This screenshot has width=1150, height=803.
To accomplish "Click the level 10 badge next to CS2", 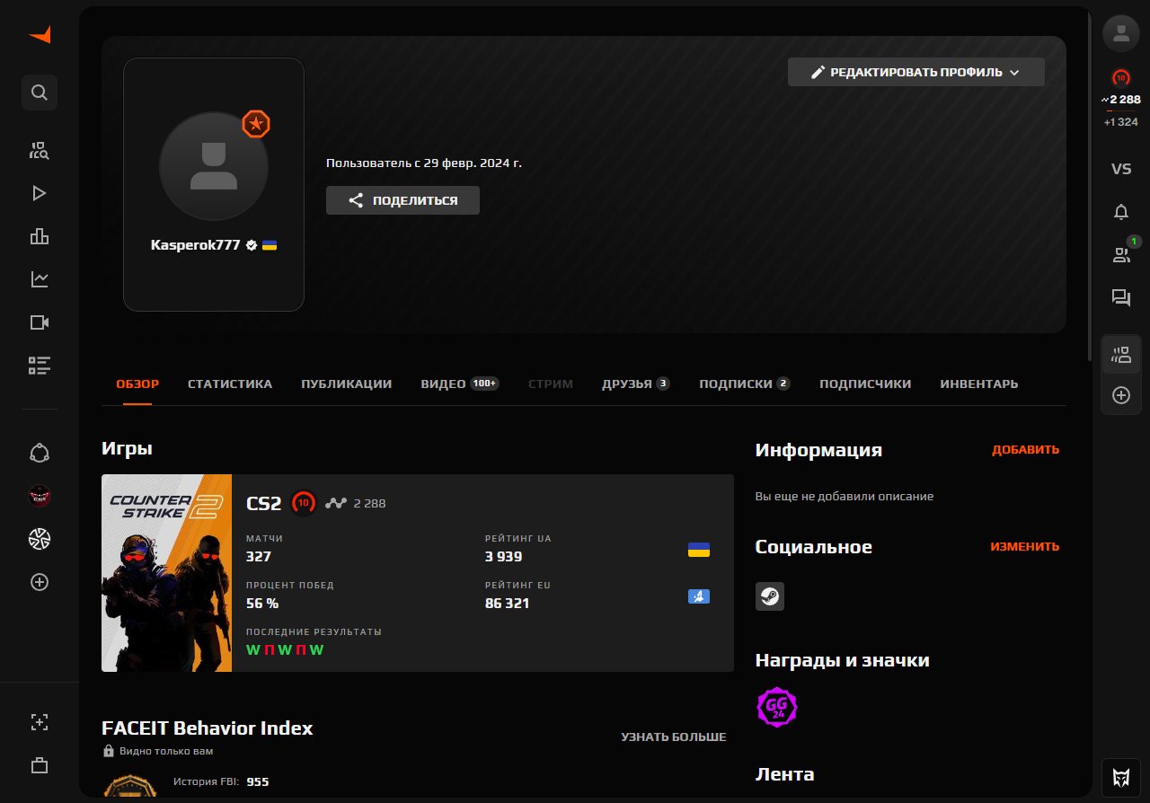I will click(304, 503).
